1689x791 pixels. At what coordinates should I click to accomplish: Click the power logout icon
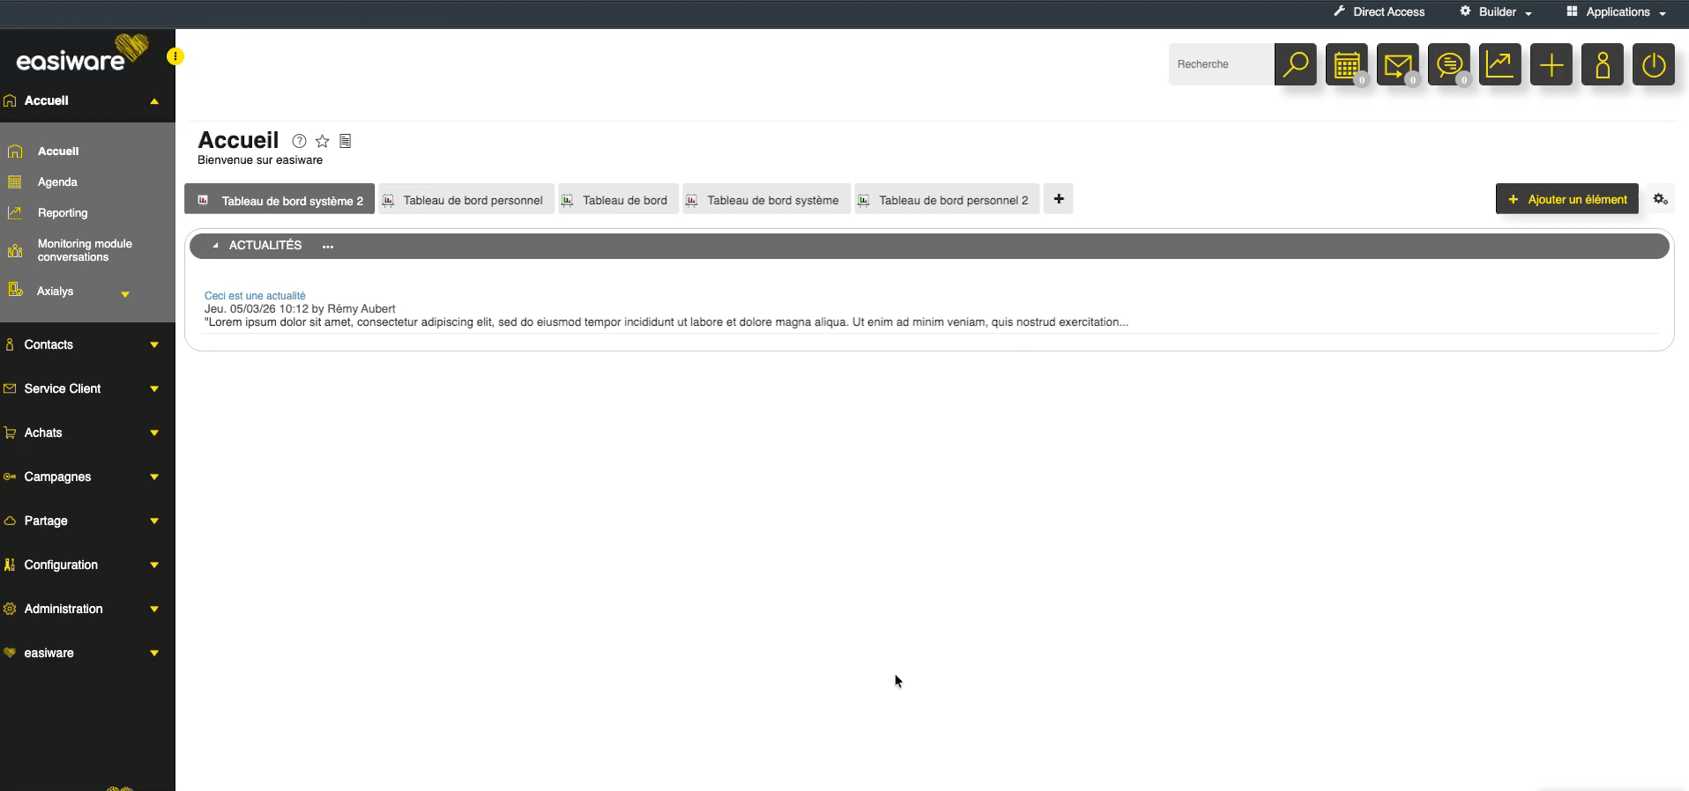click(x=1653, y=64)
